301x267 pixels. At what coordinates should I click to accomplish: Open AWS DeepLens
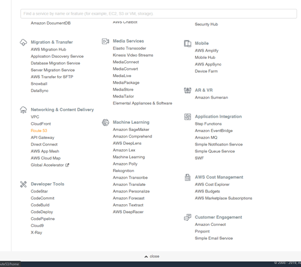pyautogui.click(x=127, y=143)
